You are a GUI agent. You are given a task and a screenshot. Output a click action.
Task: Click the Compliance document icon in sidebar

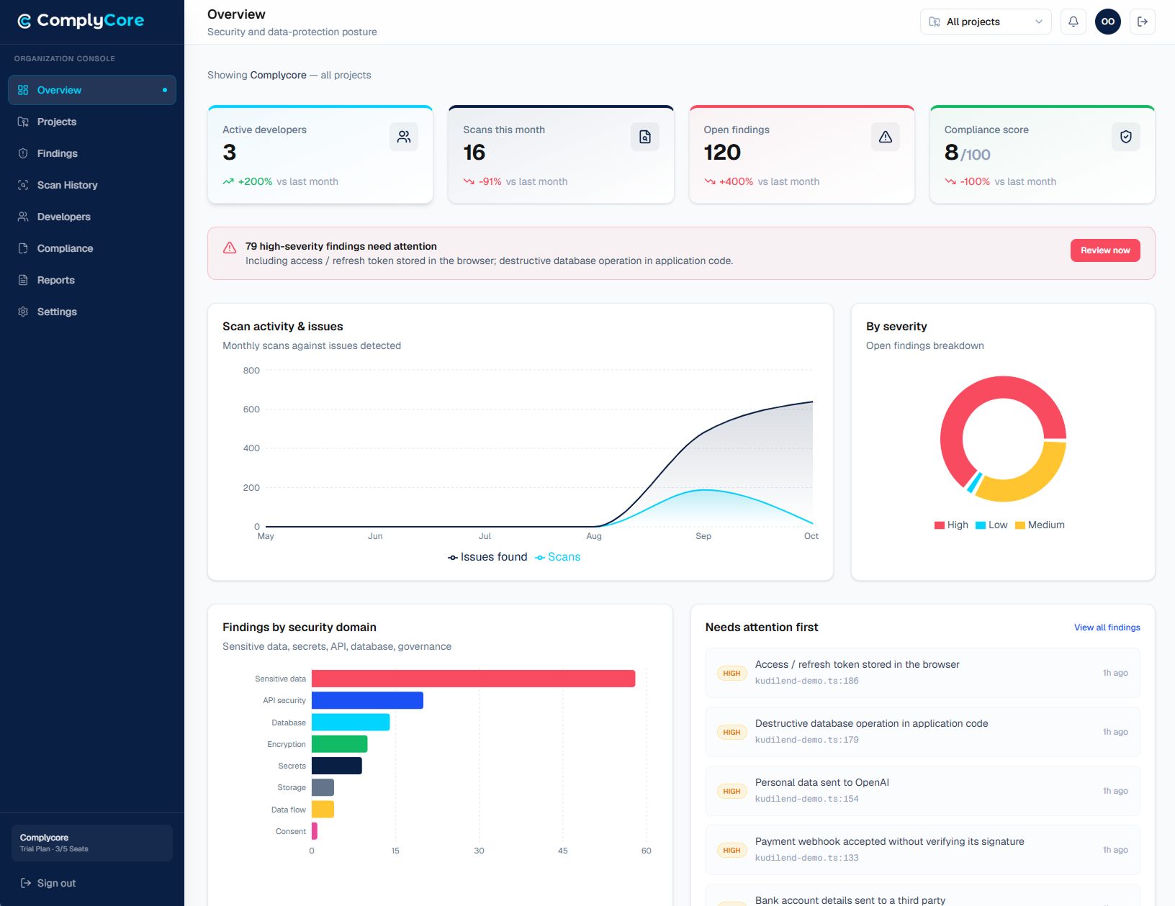click(23, 248)
